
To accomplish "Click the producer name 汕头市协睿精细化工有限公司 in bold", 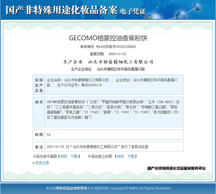I will [121, 62].
